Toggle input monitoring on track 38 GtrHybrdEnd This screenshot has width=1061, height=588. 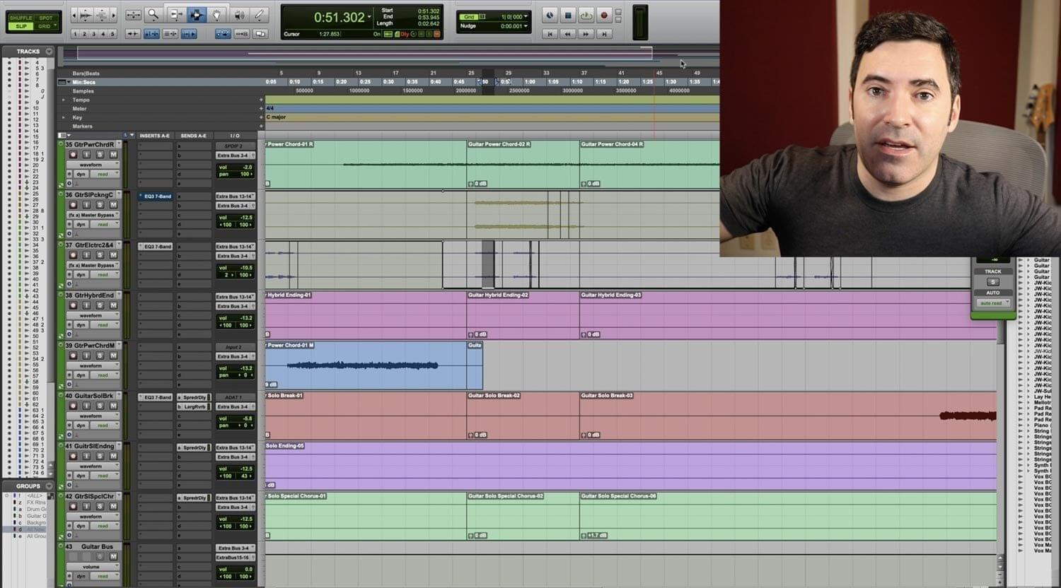click(86, 305)
